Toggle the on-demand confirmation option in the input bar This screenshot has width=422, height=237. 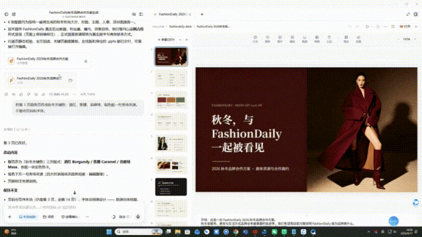(x=69, y=217)
